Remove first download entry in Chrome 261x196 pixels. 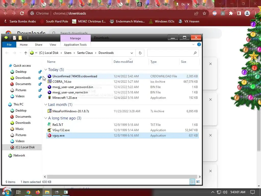pyautogui.click(x=210, y=64)
